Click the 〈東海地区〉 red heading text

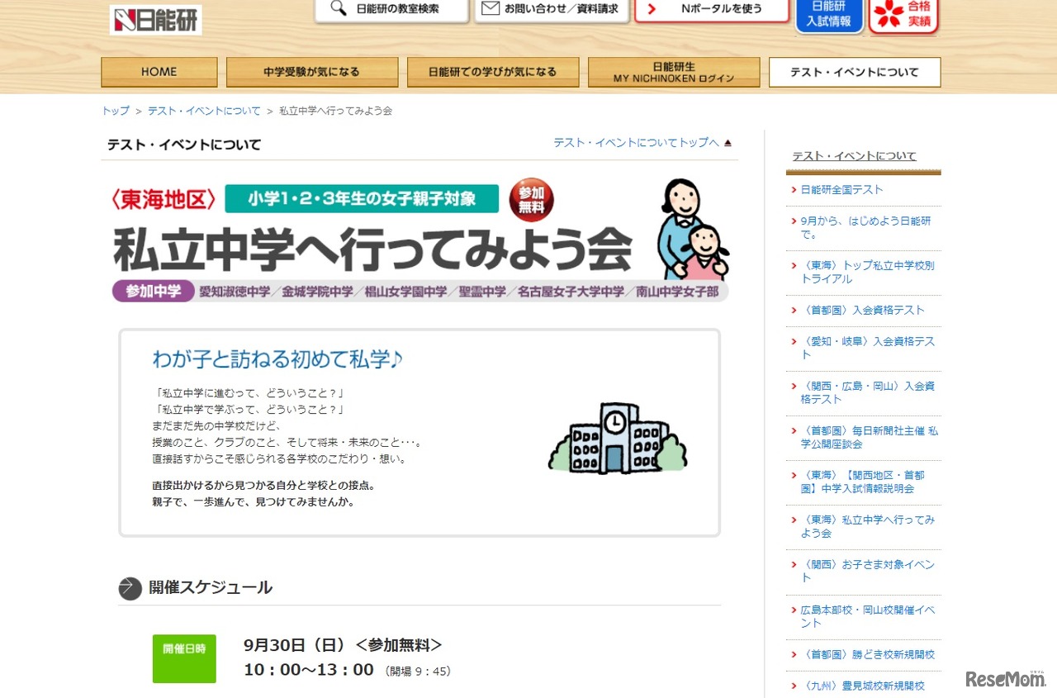164,199
